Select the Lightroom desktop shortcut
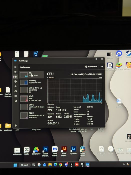Viewport: 131px width, 175px height. coord(73,150)
